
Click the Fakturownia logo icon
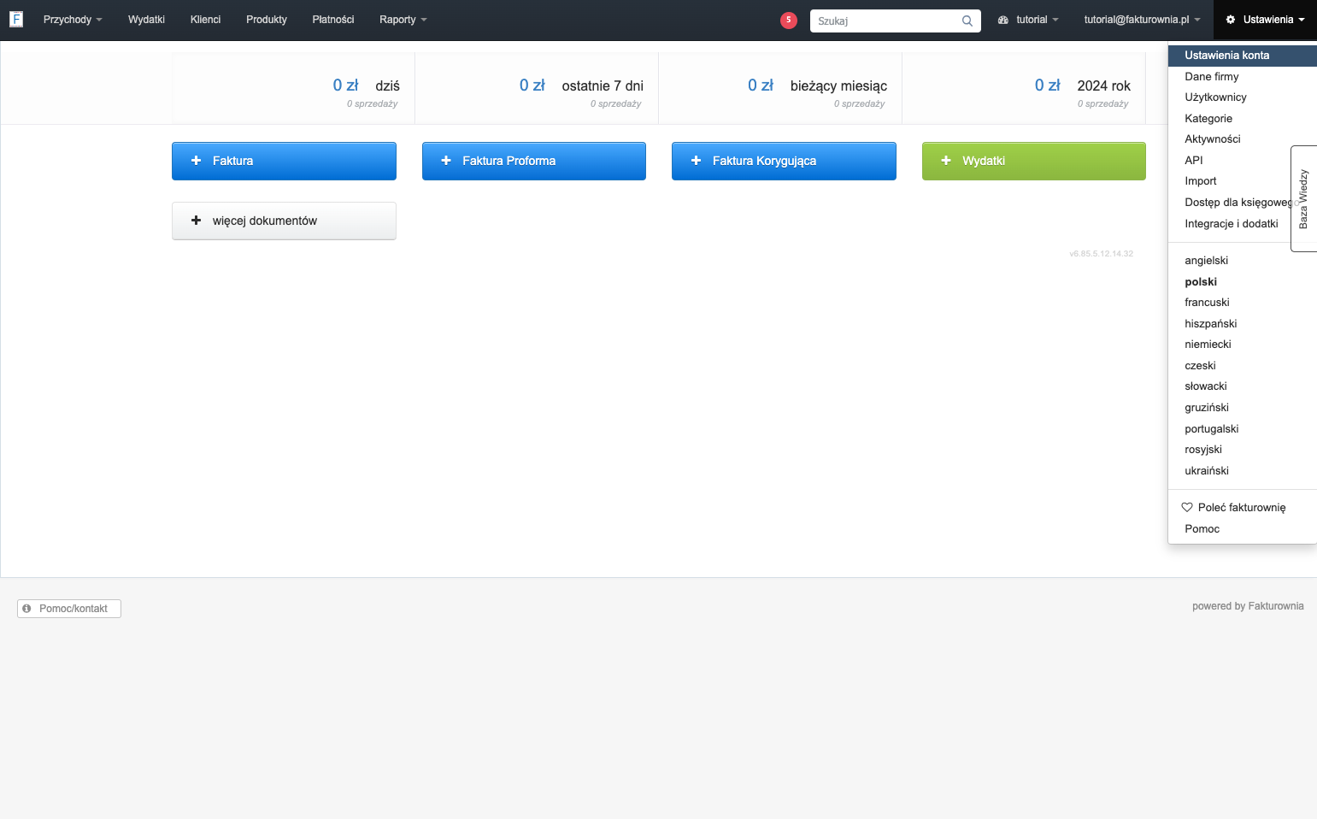click(16, 19)
